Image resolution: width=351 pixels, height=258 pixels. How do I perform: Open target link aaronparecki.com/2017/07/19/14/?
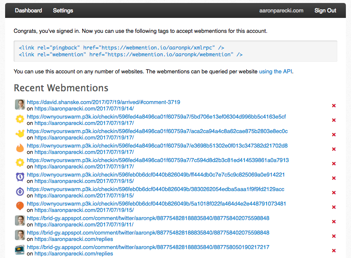[84, 109]
